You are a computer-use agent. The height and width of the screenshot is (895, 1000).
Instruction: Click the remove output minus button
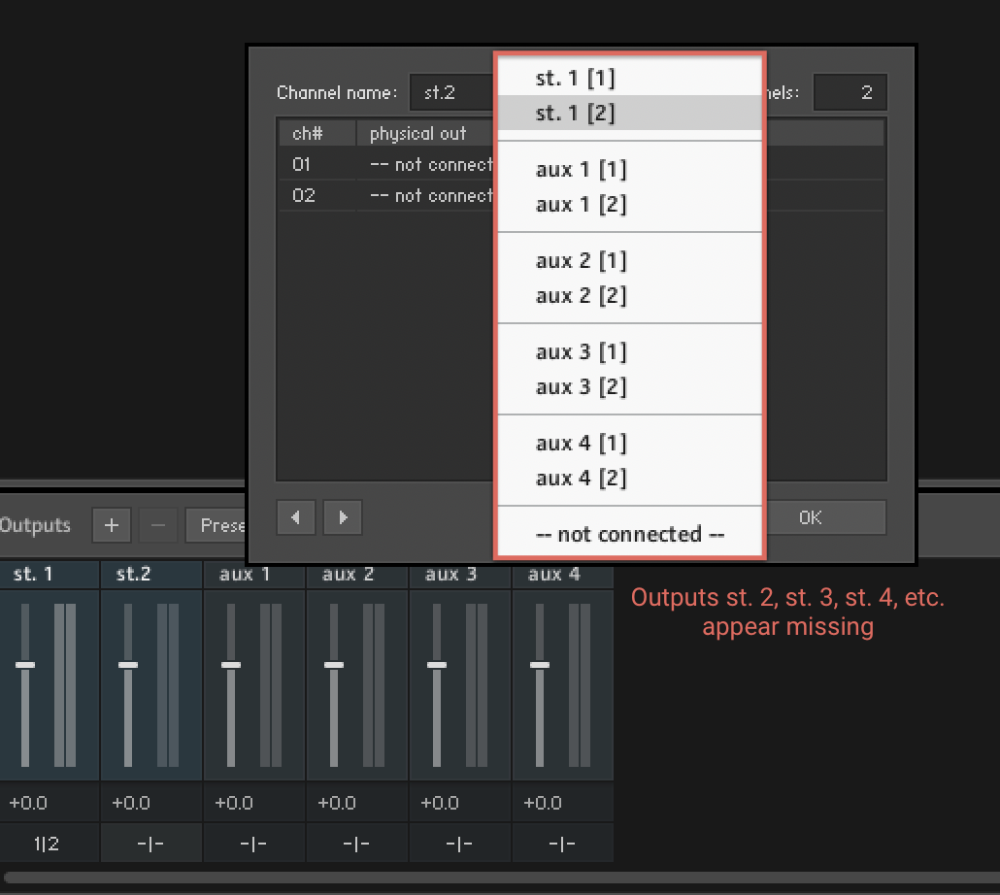click(x=158, y=525)
